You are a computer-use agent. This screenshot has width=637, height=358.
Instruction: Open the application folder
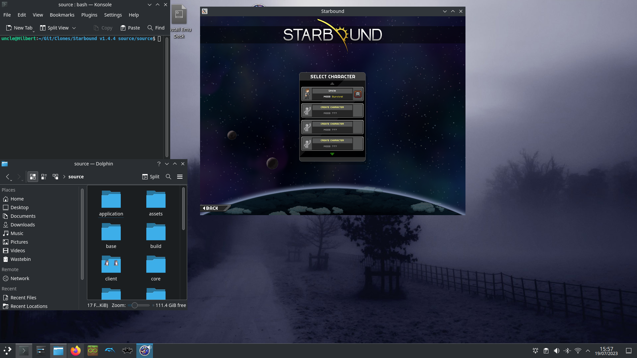coord(111,203)
